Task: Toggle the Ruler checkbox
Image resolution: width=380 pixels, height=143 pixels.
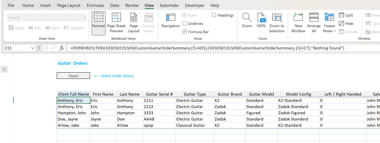Action: (184, 15)
